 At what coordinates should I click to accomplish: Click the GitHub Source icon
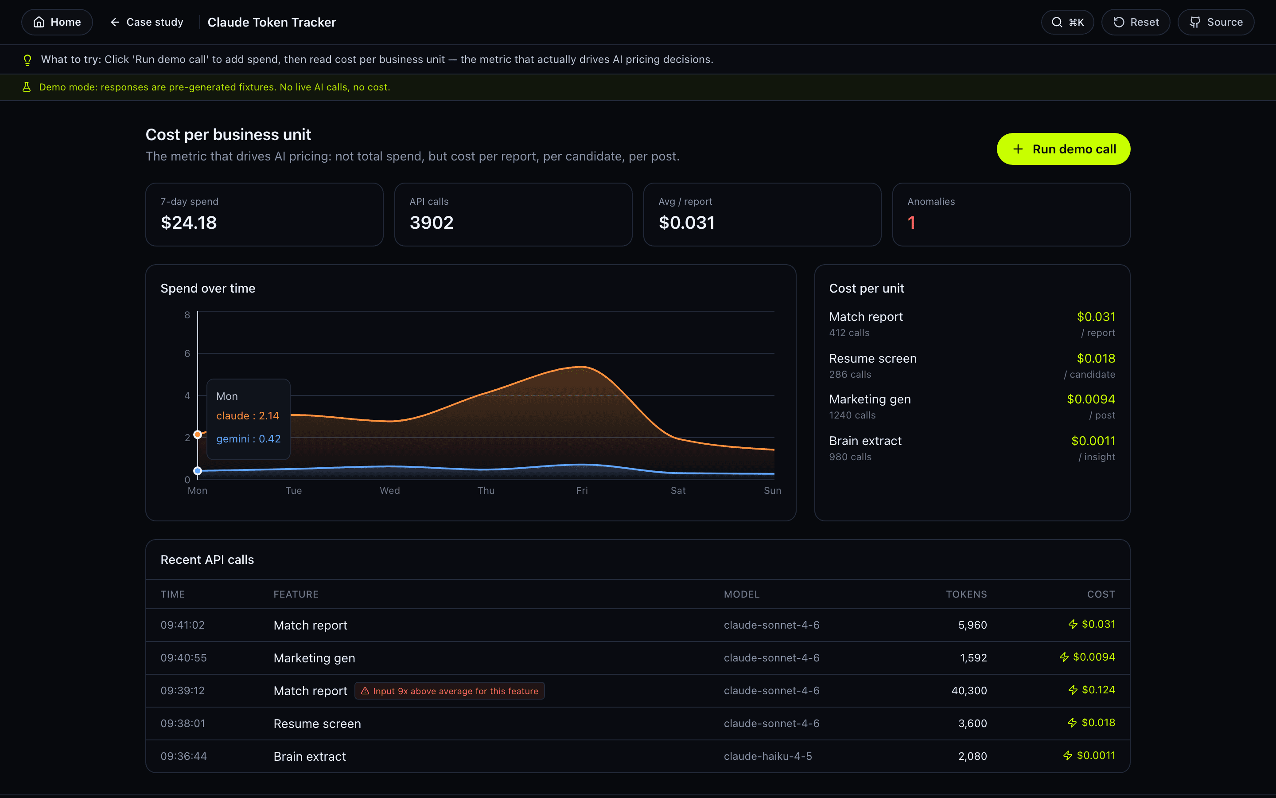point(1195,22)
